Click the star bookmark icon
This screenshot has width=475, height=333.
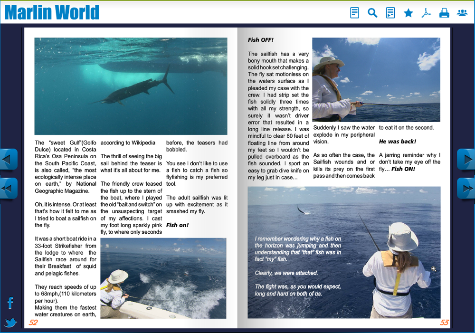408,13
